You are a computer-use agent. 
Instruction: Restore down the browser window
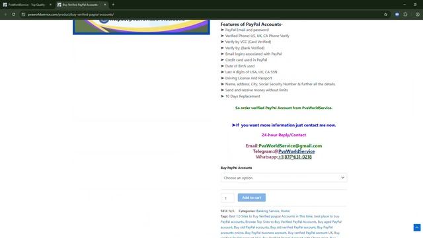415,5
